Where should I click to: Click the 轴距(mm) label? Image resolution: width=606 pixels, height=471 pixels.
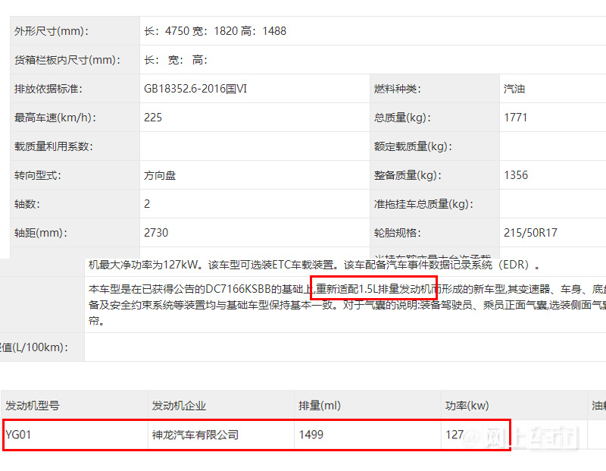pyautogui.click(x=41, y=233)
